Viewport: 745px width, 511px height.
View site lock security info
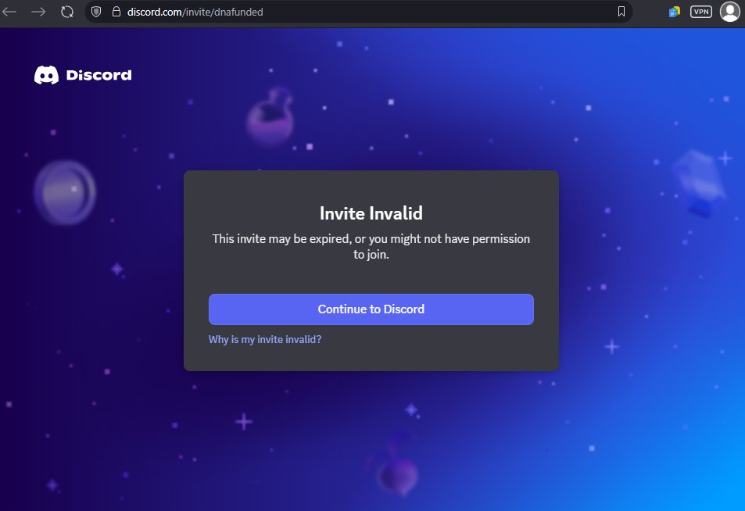point(116,12)
